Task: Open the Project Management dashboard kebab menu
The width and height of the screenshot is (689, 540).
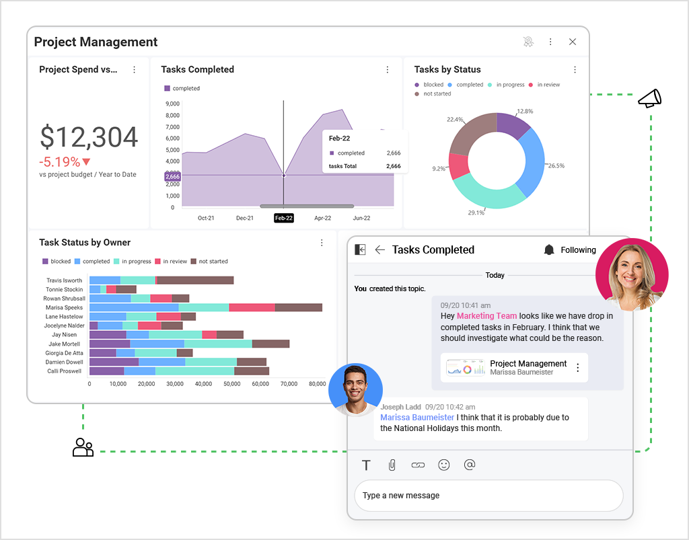Action: 550,42
